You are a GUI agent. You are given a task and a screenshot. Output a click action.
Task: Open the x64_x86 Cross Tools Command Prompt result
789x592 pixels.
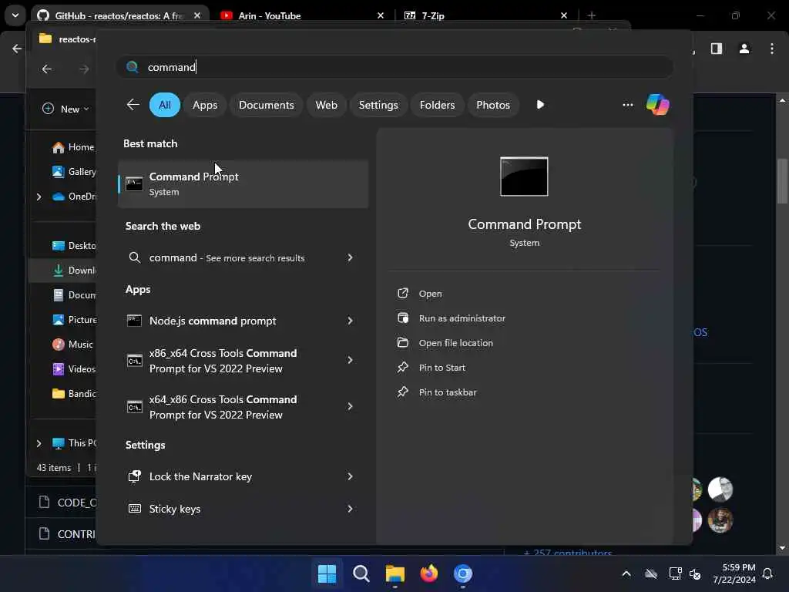pyautogui.click(x=243, y=407)
